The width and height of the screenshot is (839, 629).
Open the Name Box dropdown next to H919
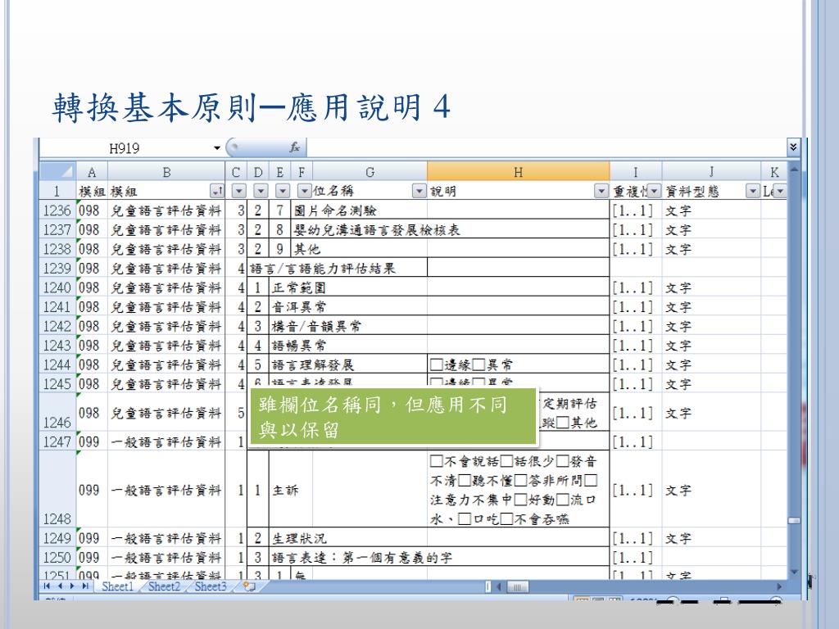tap(216, 148)
